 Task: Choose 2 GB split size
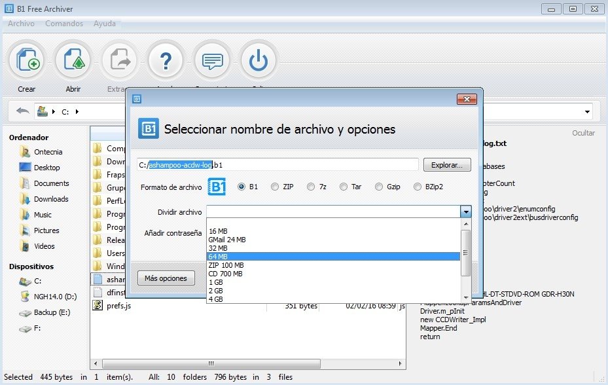334,291
